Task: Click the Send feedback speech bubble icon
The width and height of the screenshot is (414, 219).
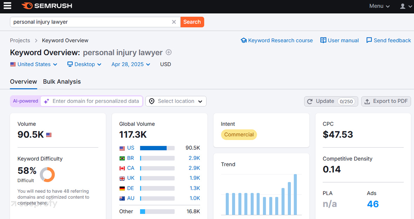Action: (x=369, y=40)
